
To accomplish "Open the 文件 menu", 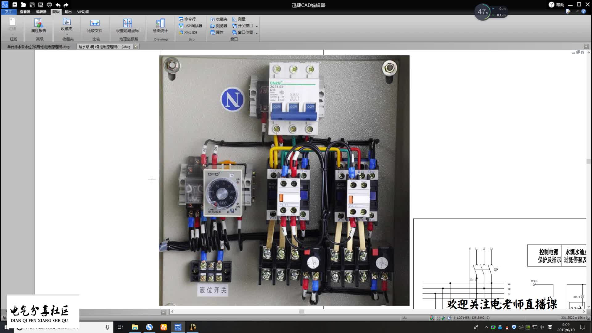I will click(x=8, y=12).
